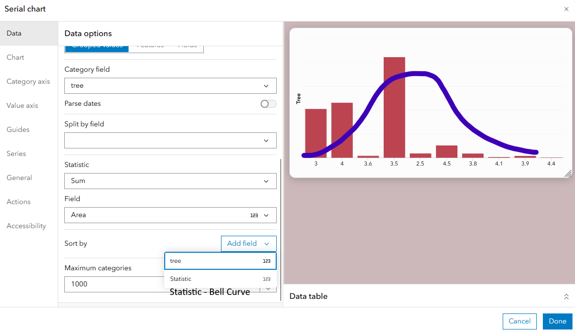Screen dimensions: 575x331
Task: Click the Done button to save
Action: pyautogui.click(x=557, y=321)
